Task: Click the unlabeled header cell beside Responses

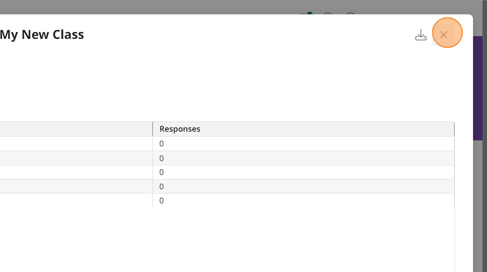Action: (76, 129)
